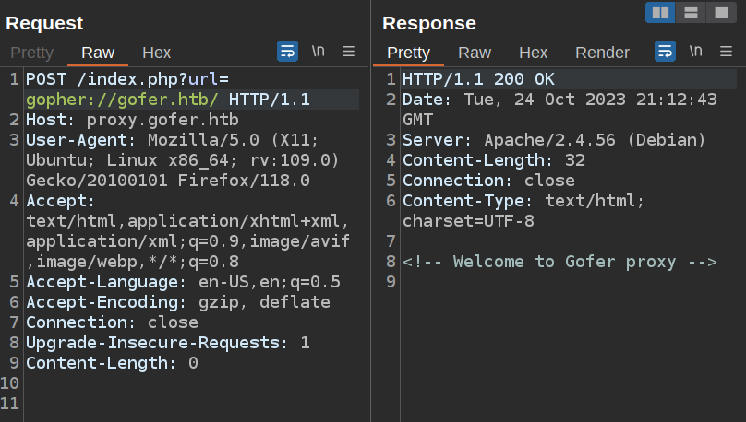Switch Response view to the Raw tab
746x422 pixels.
point(475,53)
